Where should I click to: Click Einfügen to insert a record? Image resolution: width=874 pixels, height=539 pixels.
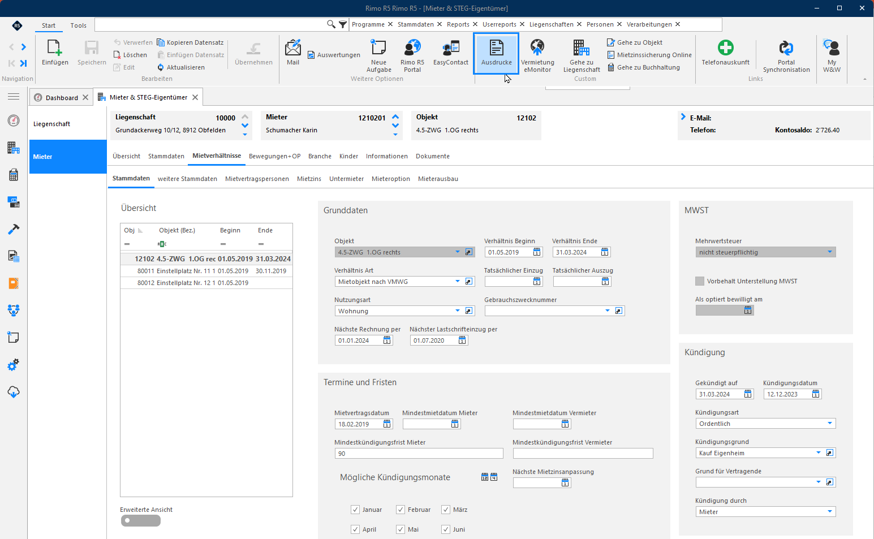55,53
